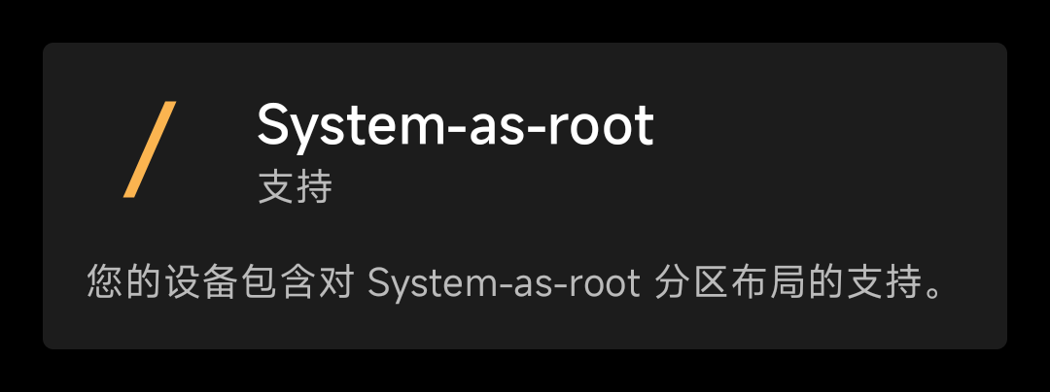This screenshot has height=392, width=1050.
Task: Click the 支 character in subtitle
Action: 276,187
